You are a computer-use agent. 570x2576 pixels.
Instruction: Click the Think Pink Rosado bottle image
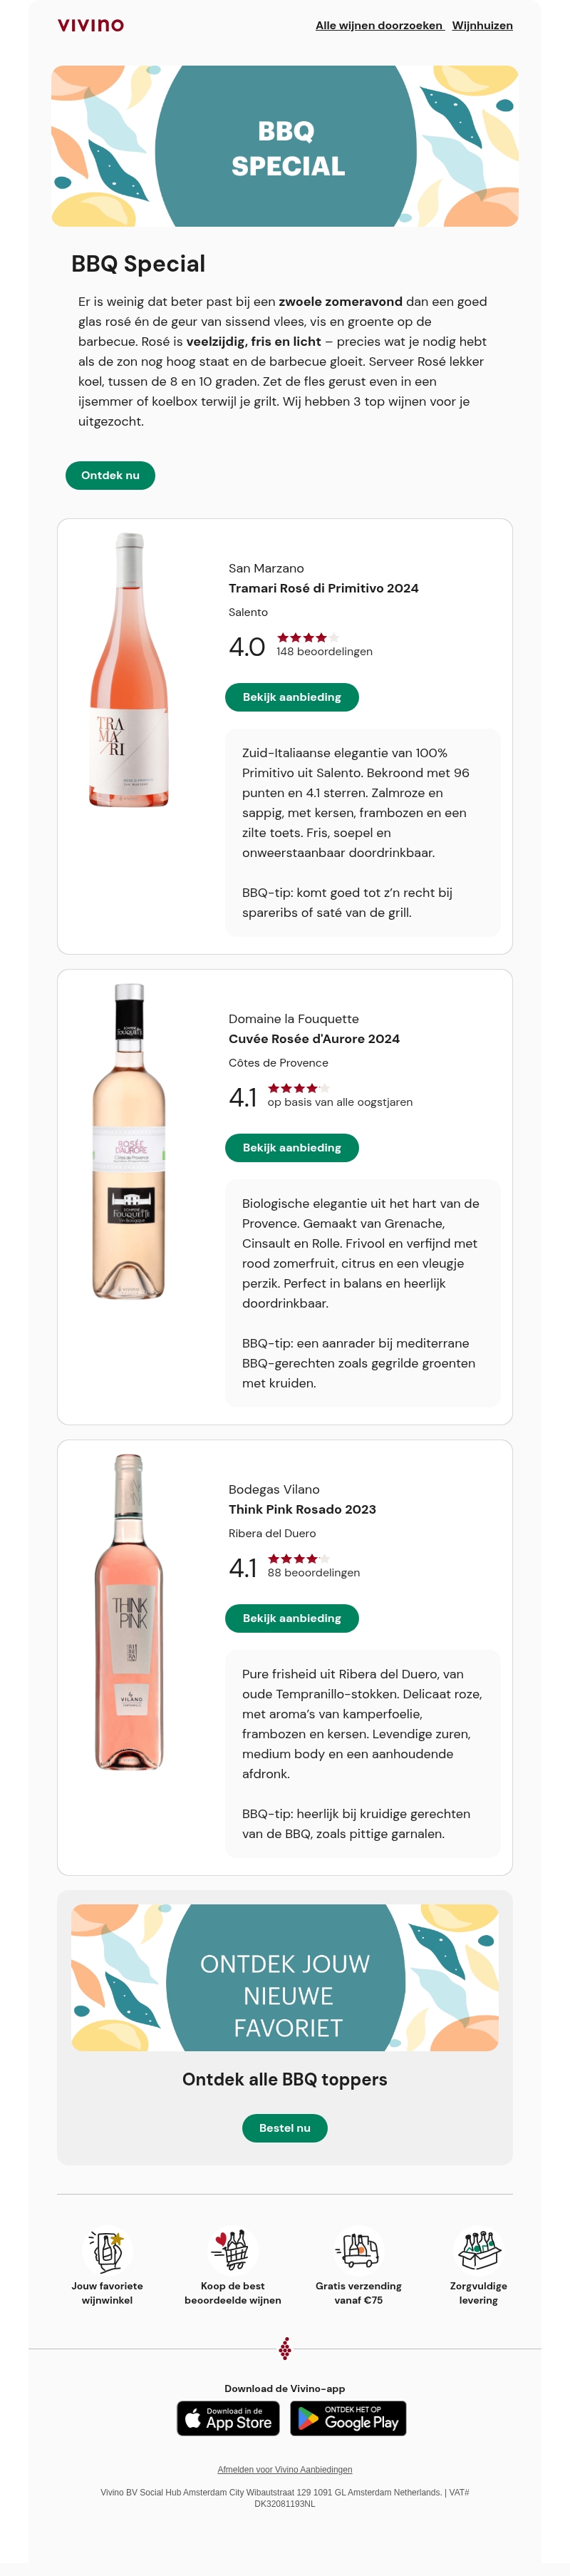[130, 1612]
